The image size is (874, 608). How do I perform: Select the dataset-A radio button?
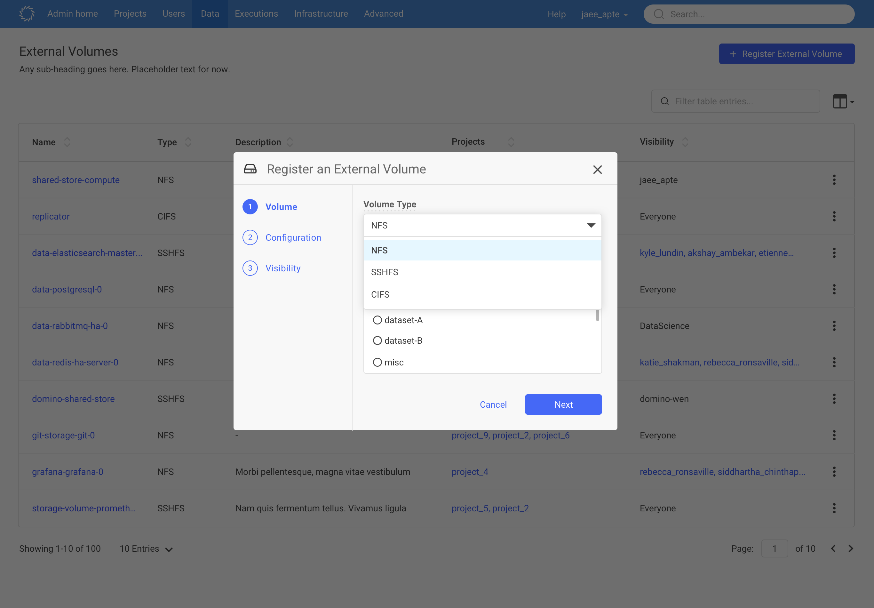(377, 320)
